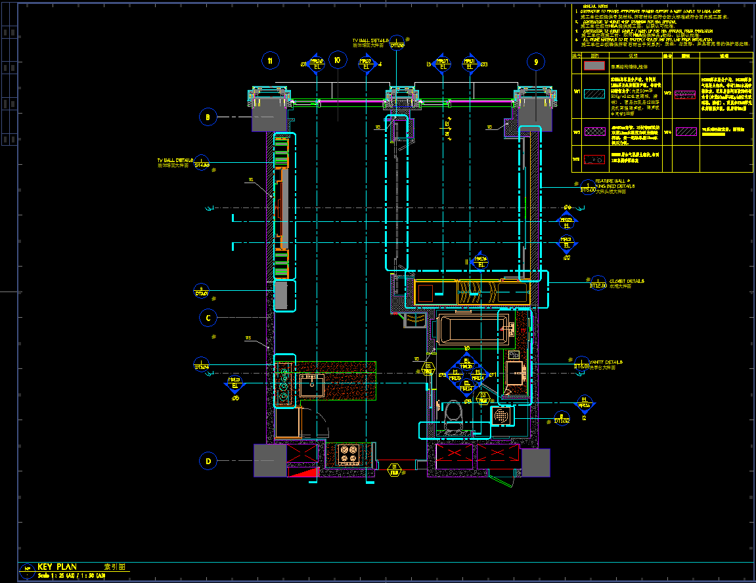Click the W1 cyan hatched legend swatch
The height and width of the screenshot is (583, 756).
tap(594, 94)
